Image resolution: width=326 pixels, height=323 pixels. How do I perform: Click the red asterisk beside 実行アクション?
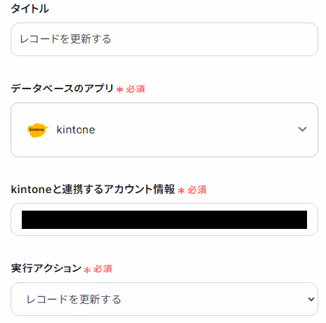point(87,270)
